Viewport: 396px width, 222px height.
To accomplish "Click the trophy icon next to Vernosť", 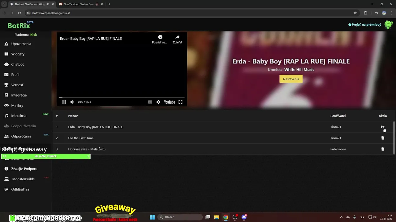I will tap(6, 85).
